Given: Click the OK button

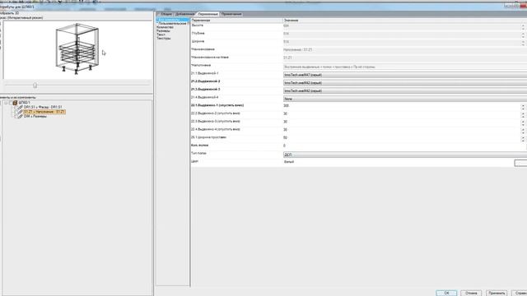Looking at the screenshot, I should point(446,293).
